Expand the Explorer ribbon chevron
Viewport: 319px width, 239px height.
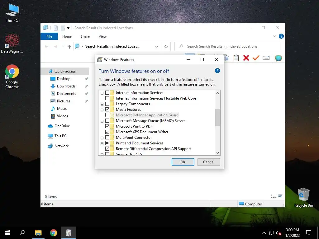(274, 36)
